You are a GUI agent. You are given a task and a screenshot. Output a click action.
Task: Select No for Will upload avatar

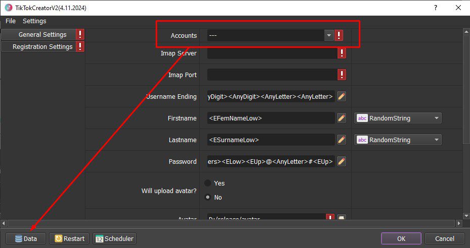tap(208, 197)
